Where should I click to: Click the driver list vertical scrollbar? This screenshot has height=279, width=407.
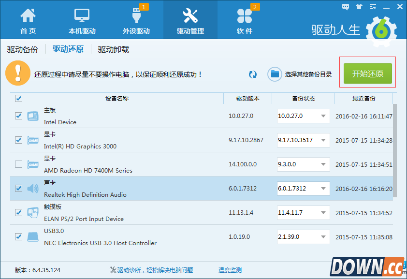(395, 150)
